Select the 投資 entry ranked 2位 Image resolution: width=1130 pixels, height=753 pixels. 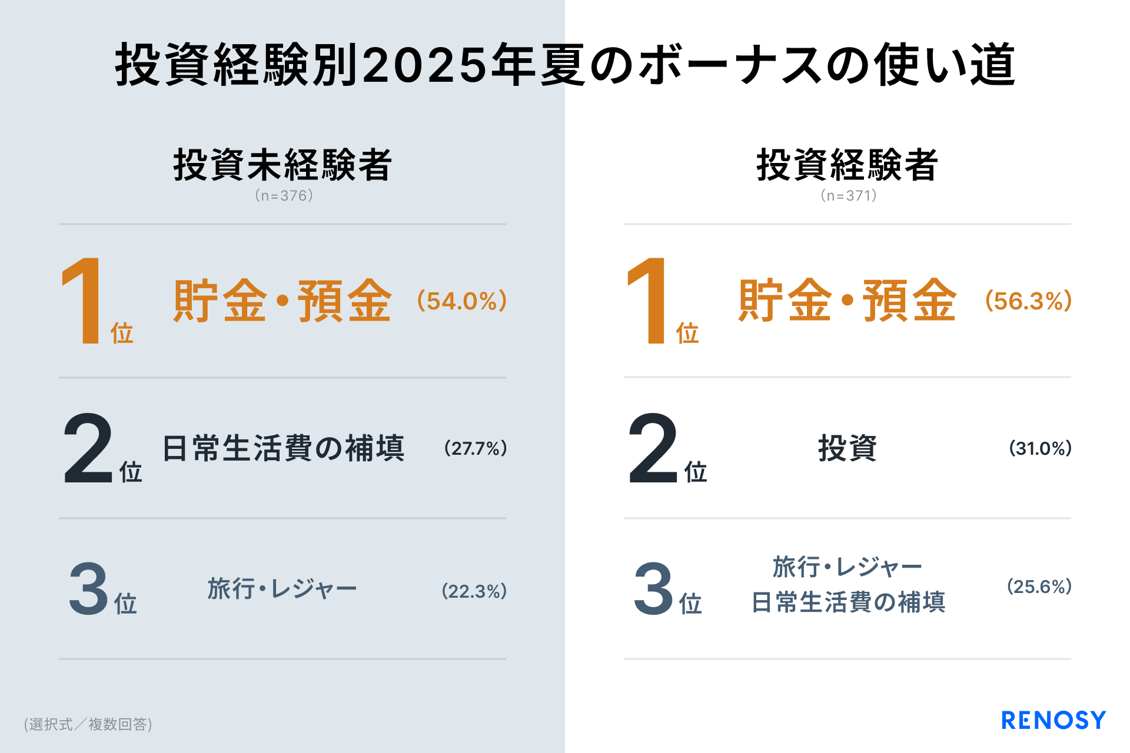847,448
